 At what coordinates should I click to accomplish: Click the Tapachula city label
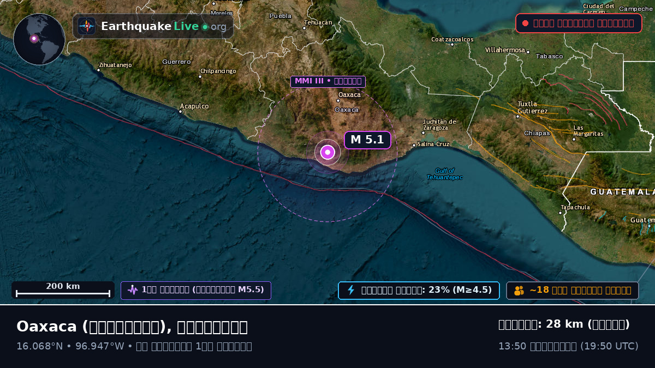coord(575,207)
